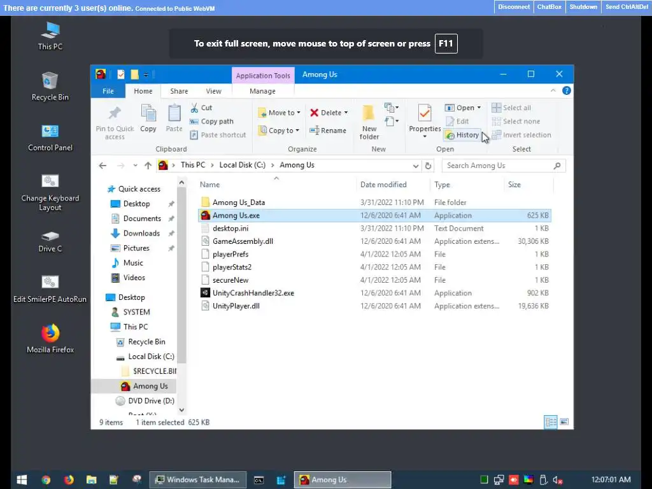The height and width of the screenshot is (489, 652).
Task: Open the ChatBox button
Action: point(549,6)
